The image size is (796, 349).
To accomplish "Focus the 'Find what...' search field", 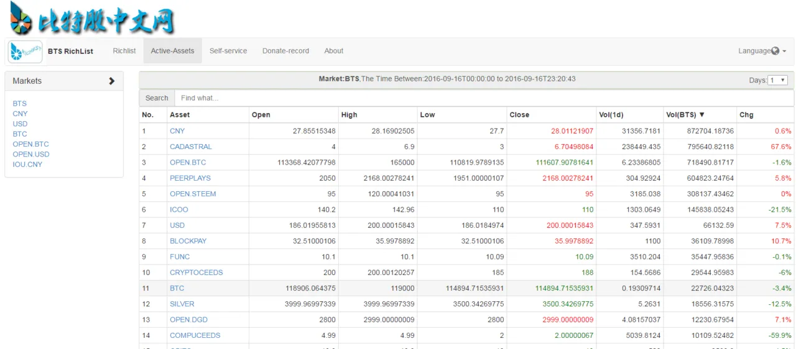I will coord(484,98).
